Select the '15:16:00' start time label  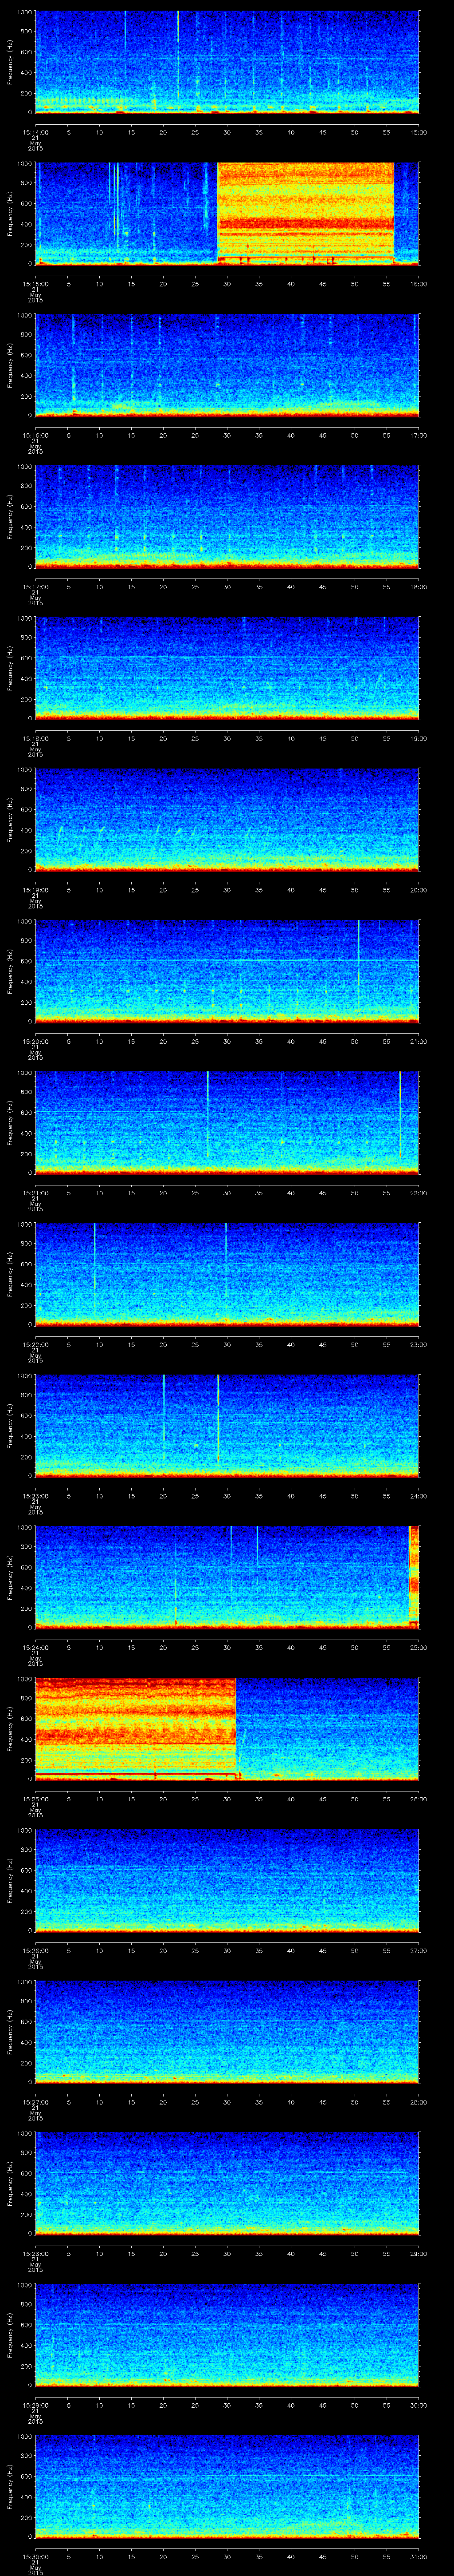pos(35,435)
